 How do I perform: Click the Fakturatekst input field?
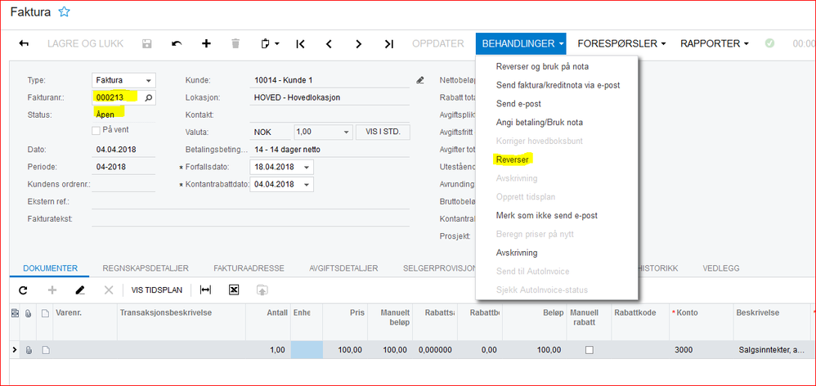(250, 219)
